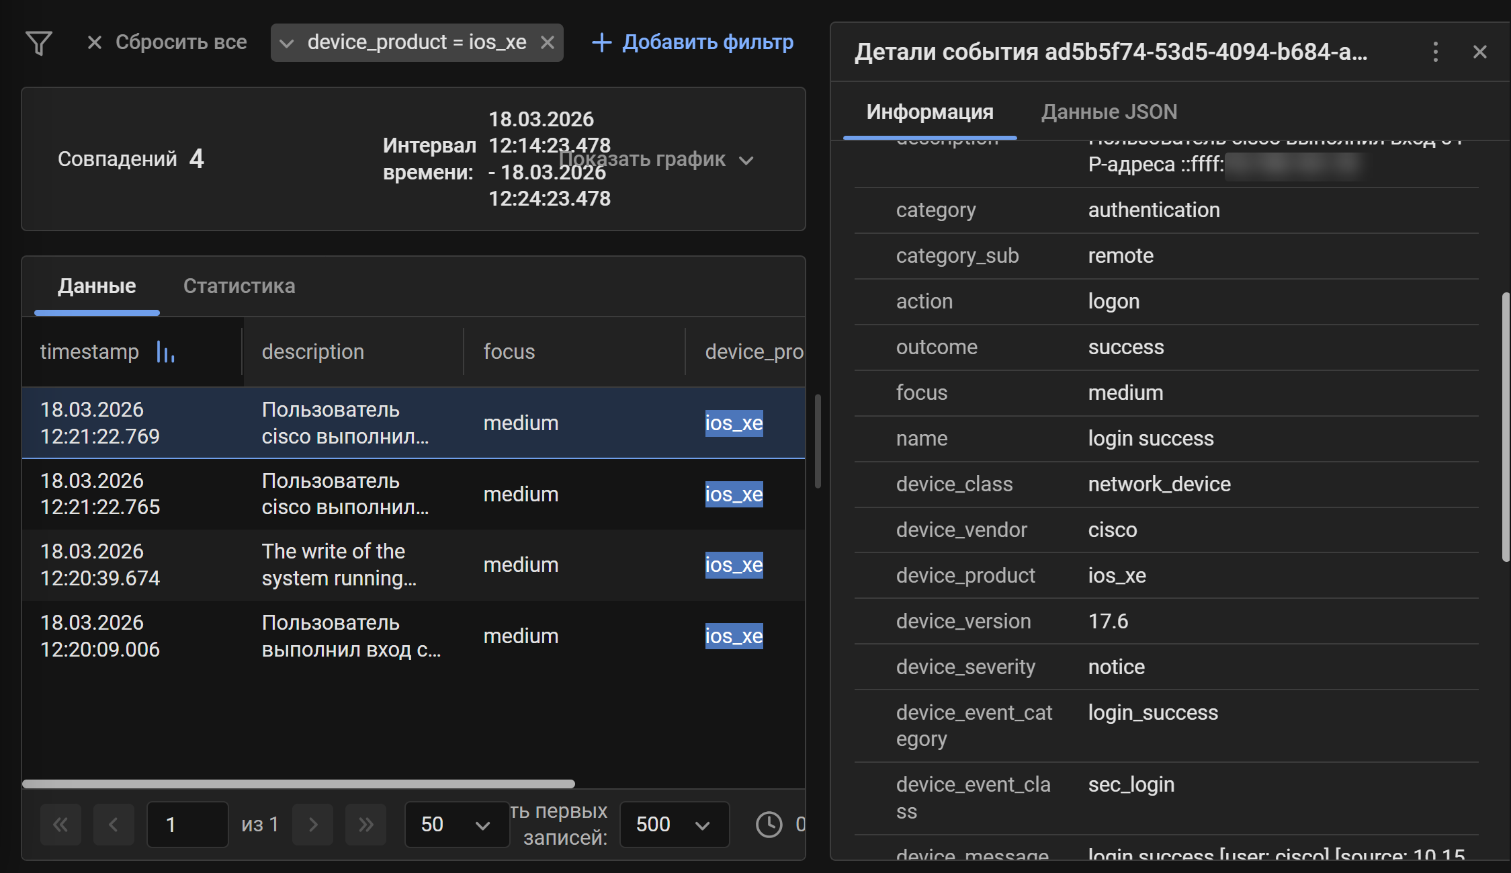Click the clock icon near pagination controls

click(x=769, y=825)
